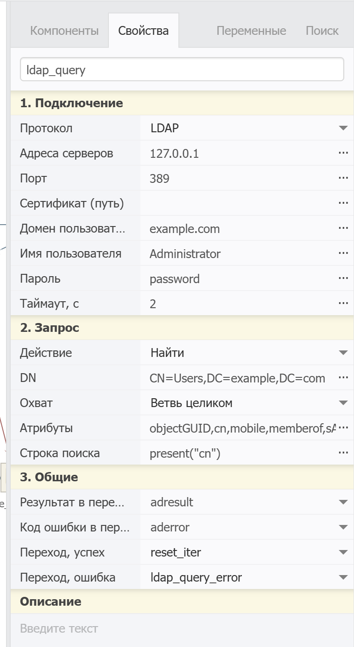This screenshot has height=647, width=354.
Task: Open the Действие dropdown set to Найти
Action: [343, 353]
